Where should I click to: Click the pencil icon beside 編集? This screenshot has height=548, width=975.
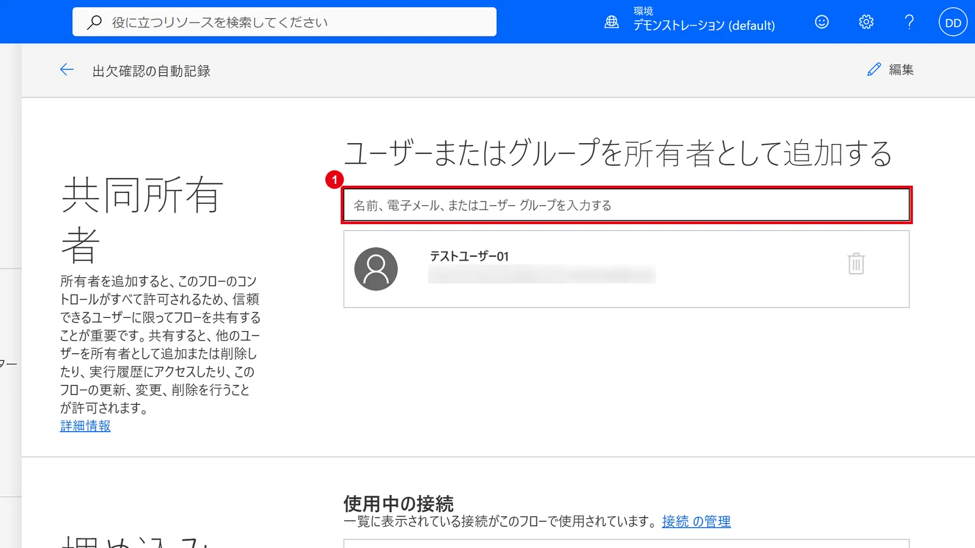pyautogui.click(x=874, y=70)
